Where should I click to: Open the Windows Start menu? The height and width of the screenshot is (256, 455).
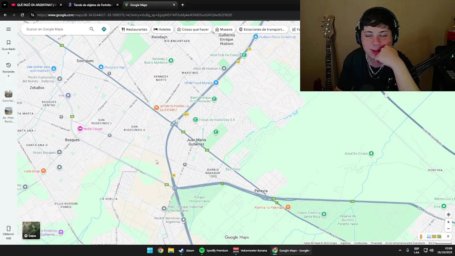[x=150, y=250]
